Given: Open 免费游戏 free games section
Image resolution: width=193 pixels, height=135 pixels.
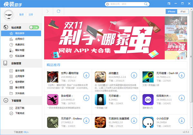Looking at the screenshot, I should pos(20,44).
